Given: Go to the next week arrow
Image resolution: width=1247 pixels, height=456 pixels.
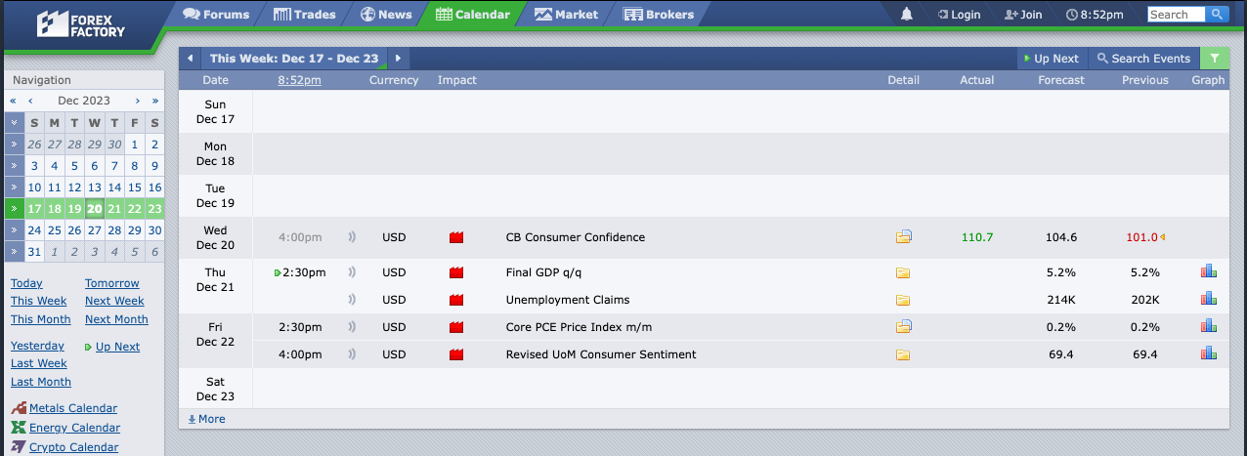Looking at the screenshot, I should coord(398,59).
